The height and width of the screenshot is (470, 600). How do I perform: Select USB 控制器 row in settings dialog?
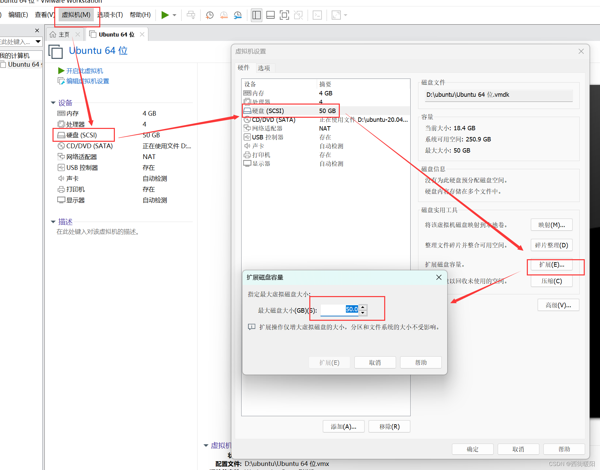tap(326, 137)
